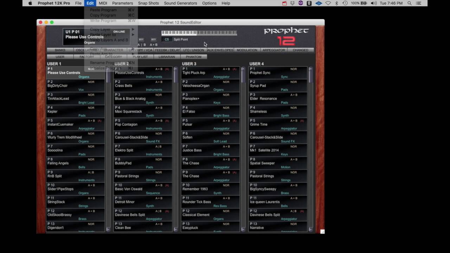Viewport: 450px width, 253px height.
Task: Open the Prophet 12K Pro application menu
Action: pyautogui.click(x=54, y=3)
